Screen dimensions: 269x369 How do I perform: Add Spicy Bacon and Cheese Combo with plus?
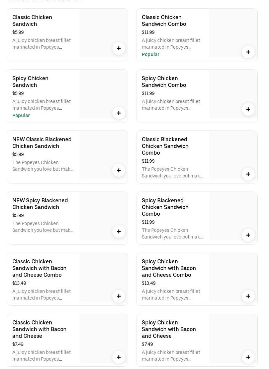click(x=248, y=296)
